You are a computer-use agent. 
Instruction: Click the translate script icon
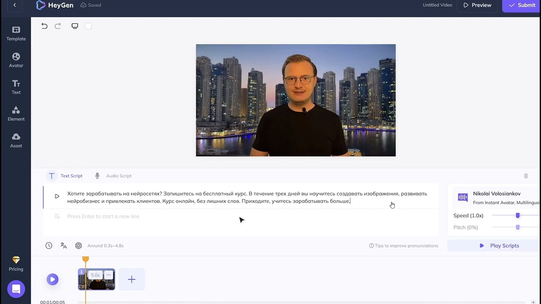click(x=64, y=245)
